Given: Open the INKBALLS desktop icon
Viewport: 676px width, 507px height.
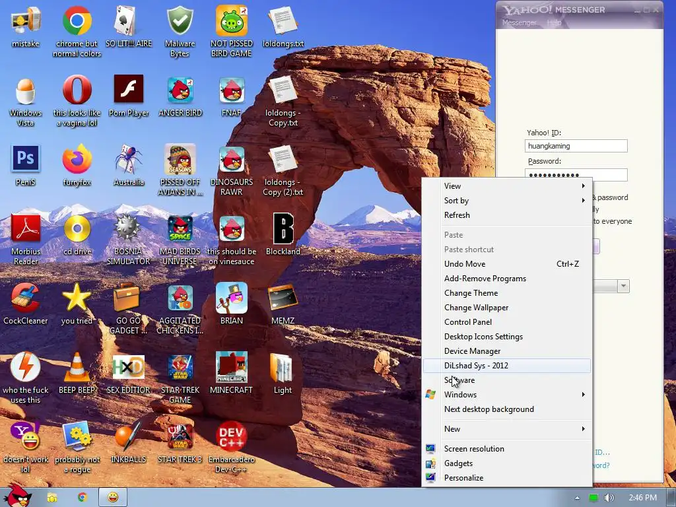Looking at the screenshot, I should pyautogui.click(x=129, y=436).
